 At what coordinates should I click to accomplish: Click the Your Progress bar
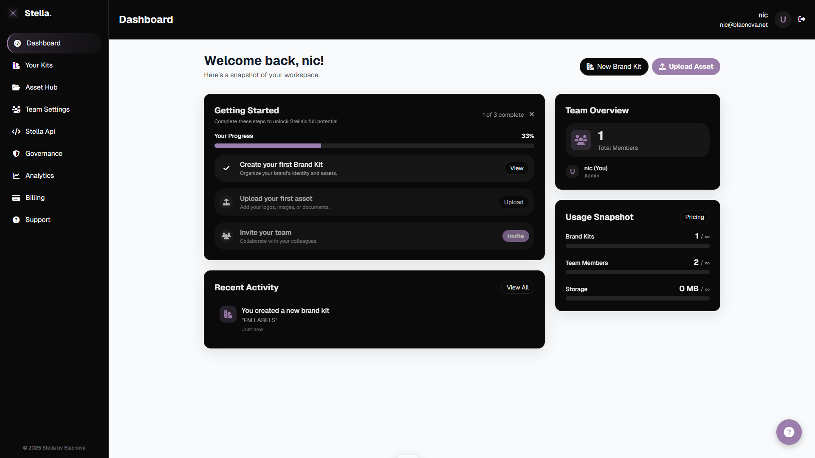tap(374, 146)
